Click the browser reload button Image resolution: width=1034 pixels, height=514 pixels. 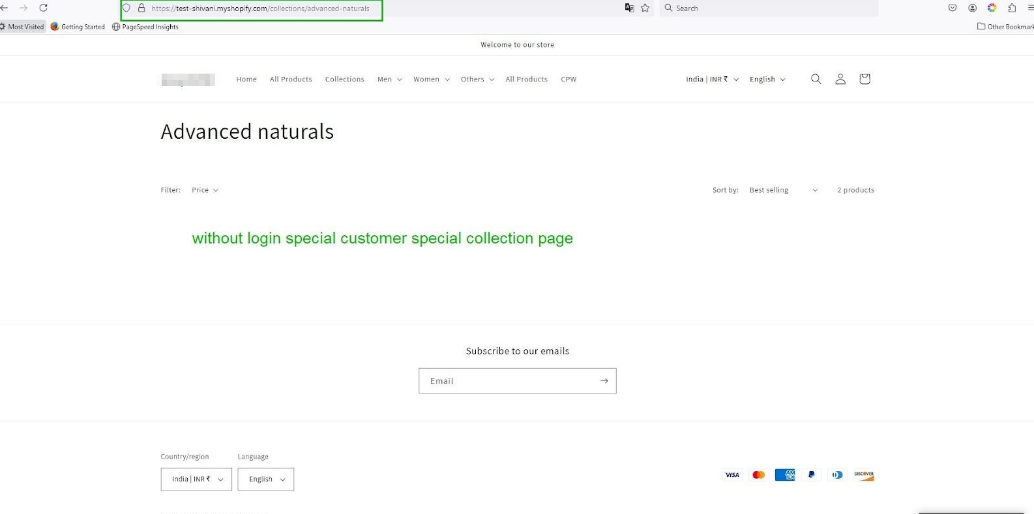click(44, 8)
